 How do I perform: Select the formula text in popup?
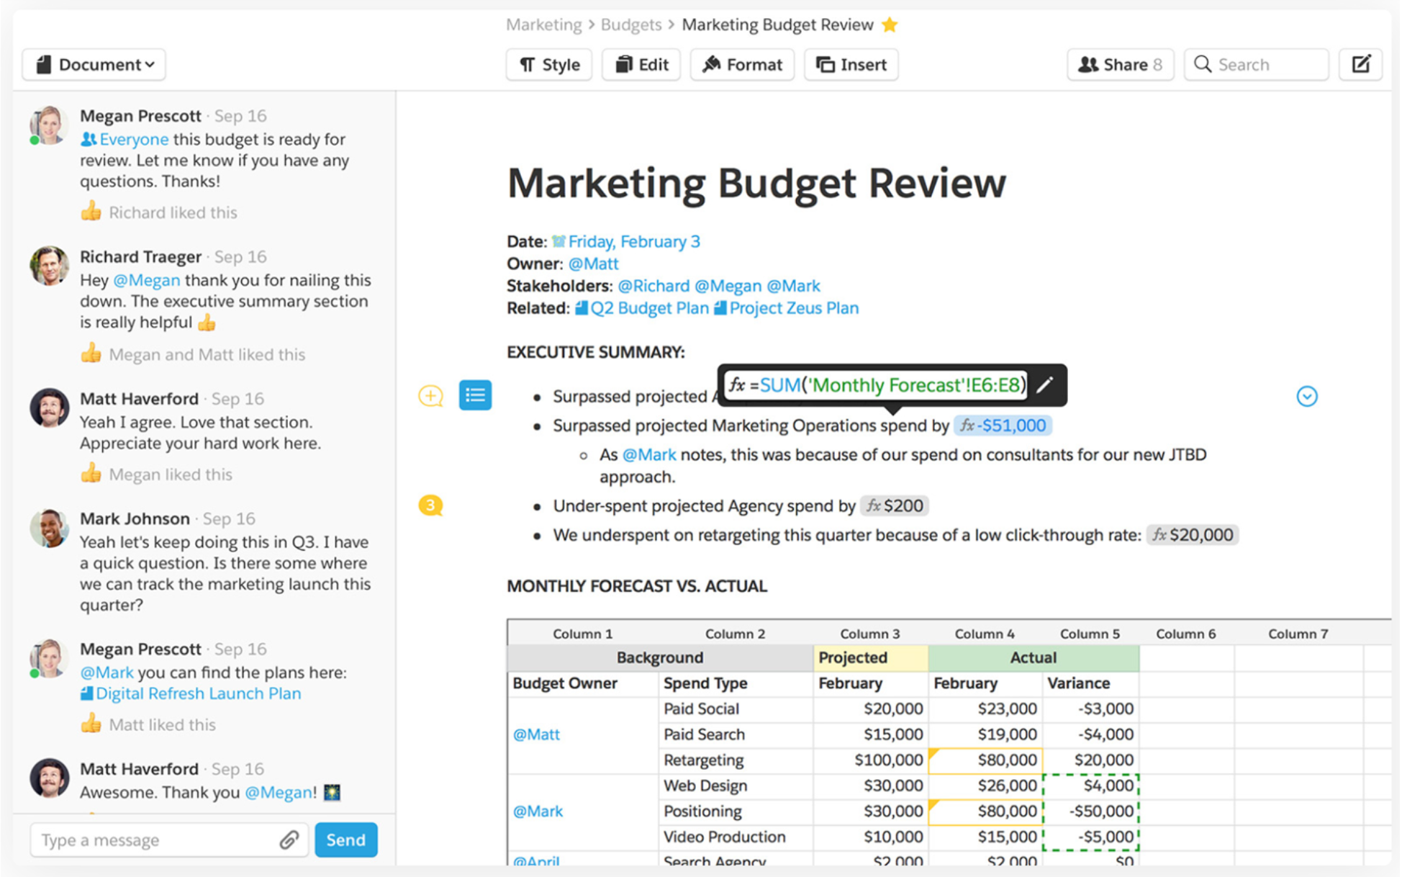point(877,385)
